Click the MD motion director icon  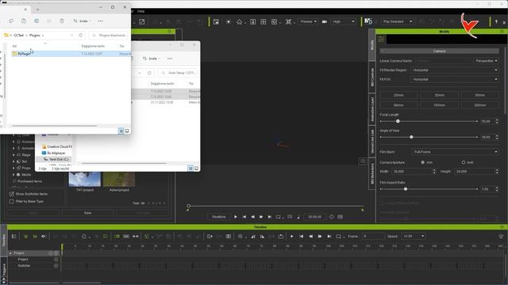[368, 21]
